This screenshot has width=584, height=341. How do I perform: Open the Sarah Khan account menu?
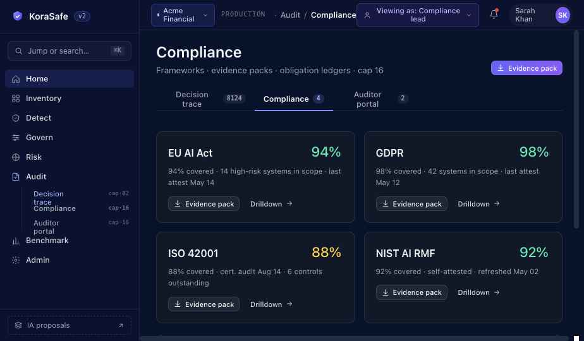540,15
